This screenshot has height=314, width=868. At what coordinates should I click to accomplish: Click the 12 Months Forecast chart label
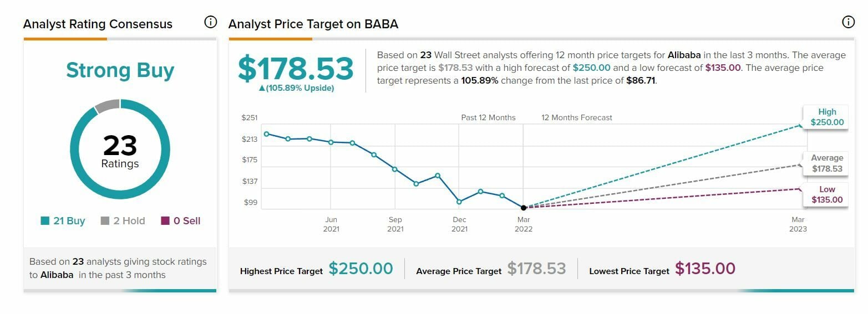(x=577, y=117)
